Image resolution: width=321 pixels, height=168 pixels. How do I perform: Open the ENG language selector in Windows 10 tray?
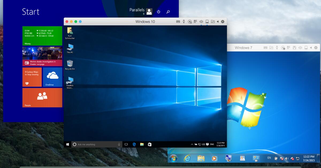pos(212,144)
